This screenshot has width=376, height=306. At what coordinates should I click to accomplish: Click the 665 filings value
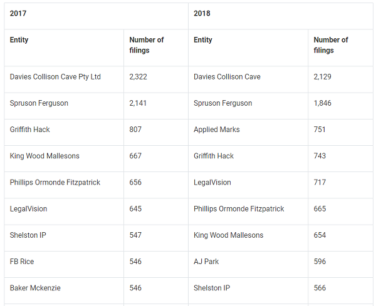[x=320, y=208]
